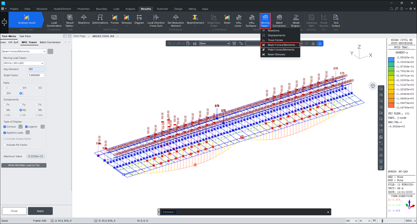Click the Key Element input field

pyautogui.click(x=36, y=69)
